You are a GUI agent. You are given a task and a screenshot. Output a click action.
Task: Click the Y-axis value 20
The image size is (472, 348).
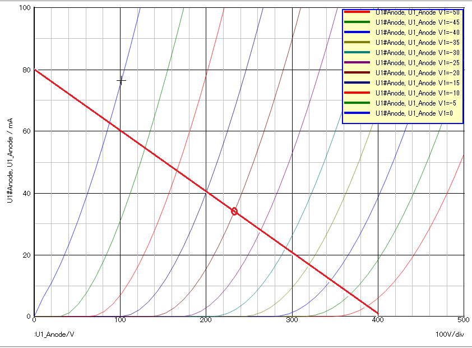(26, 255)
